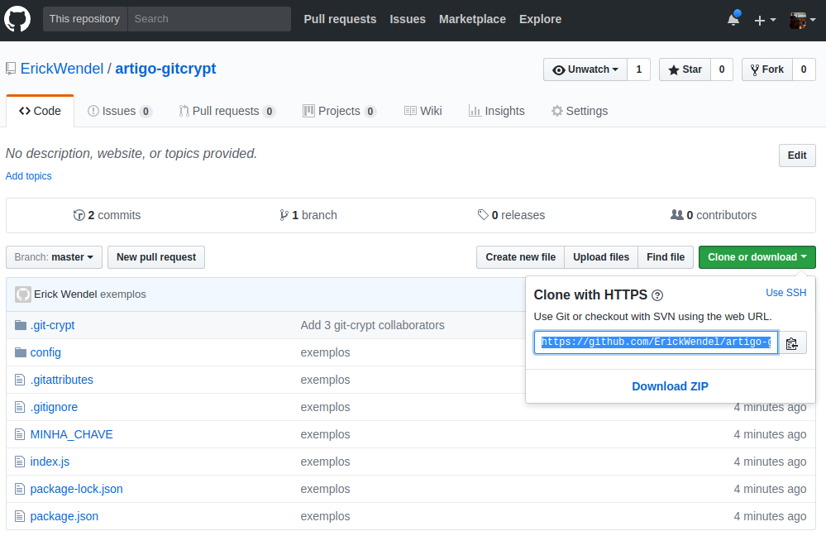This screenshot has height=536, width=826.
Task: Open the Clone with HTTPS help icon
Action: point(657,295)
